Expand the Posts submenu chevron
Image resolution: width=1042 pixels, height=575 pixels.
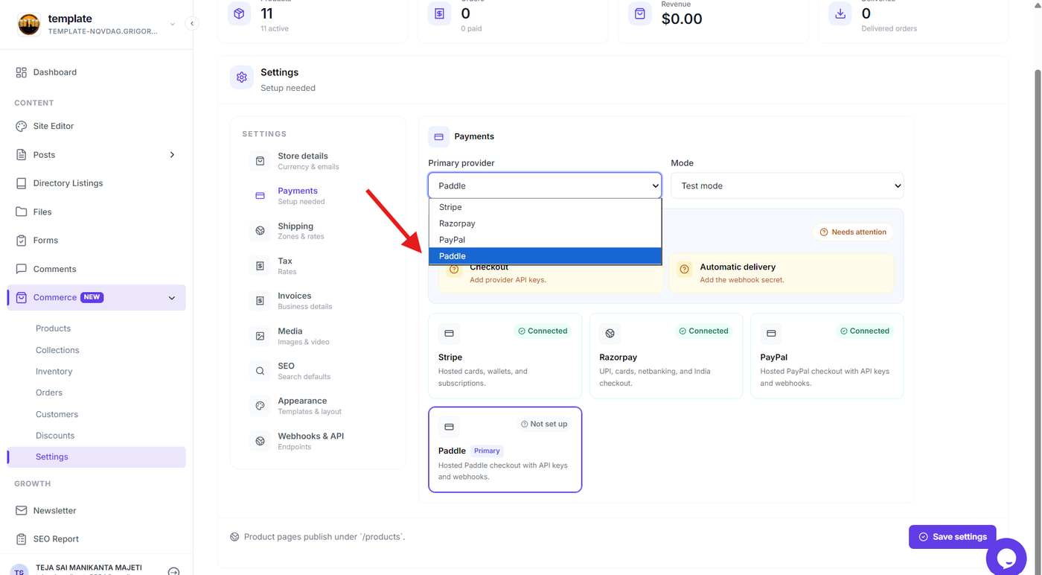pos(172,155)
